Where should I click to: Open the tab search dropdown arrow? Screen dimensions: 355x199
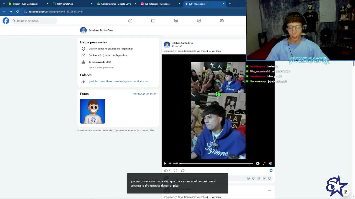click(x=4, y=4)
